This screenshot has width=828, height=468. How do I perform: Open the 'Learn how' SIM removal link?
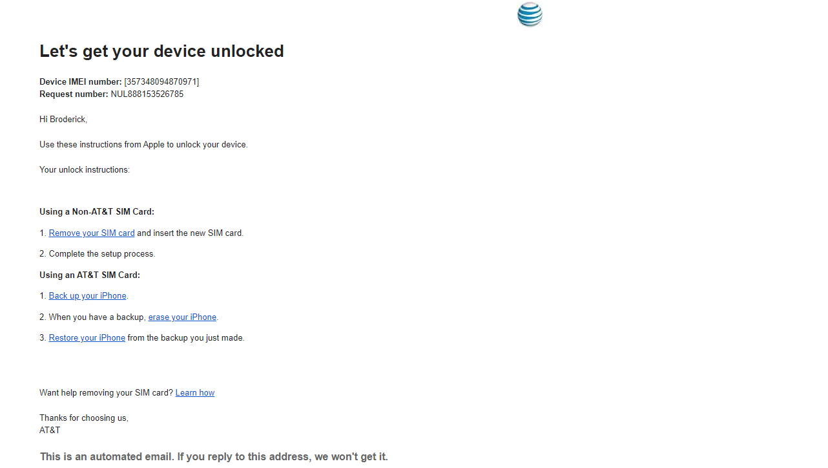pyautogui.click(x=194, y=393)
